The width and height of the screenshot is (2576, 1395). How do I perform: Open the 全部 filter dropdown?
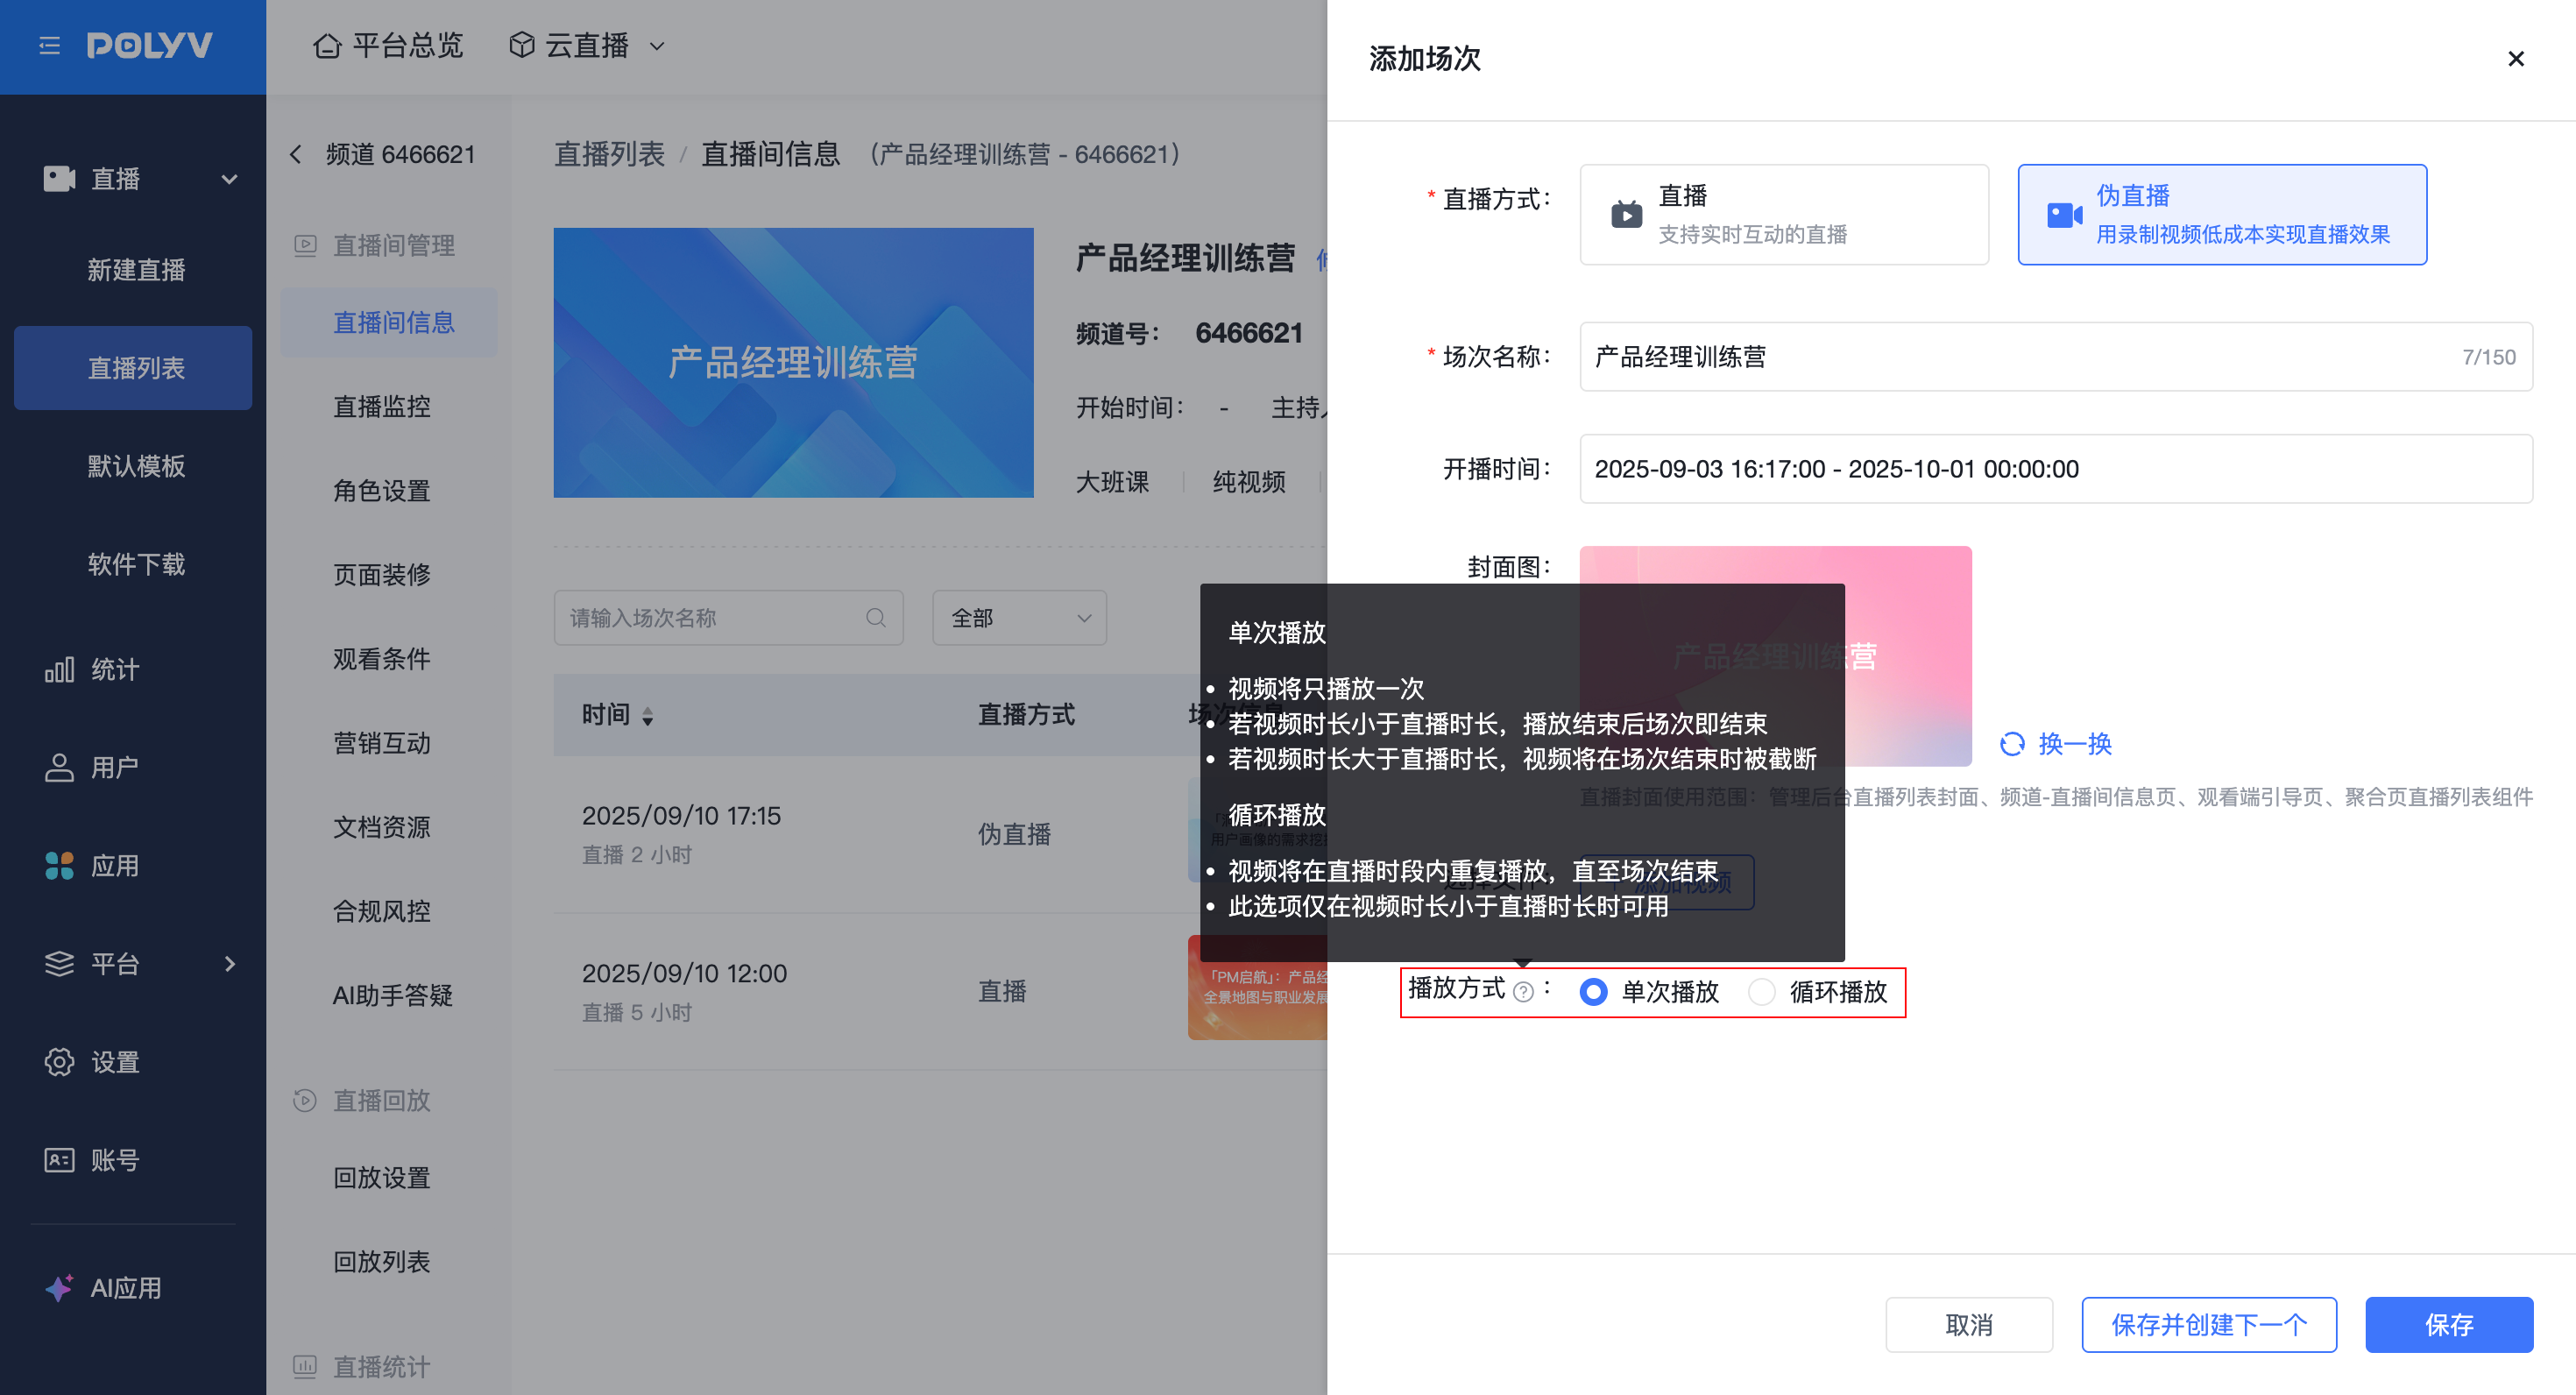click(1019, 618)
